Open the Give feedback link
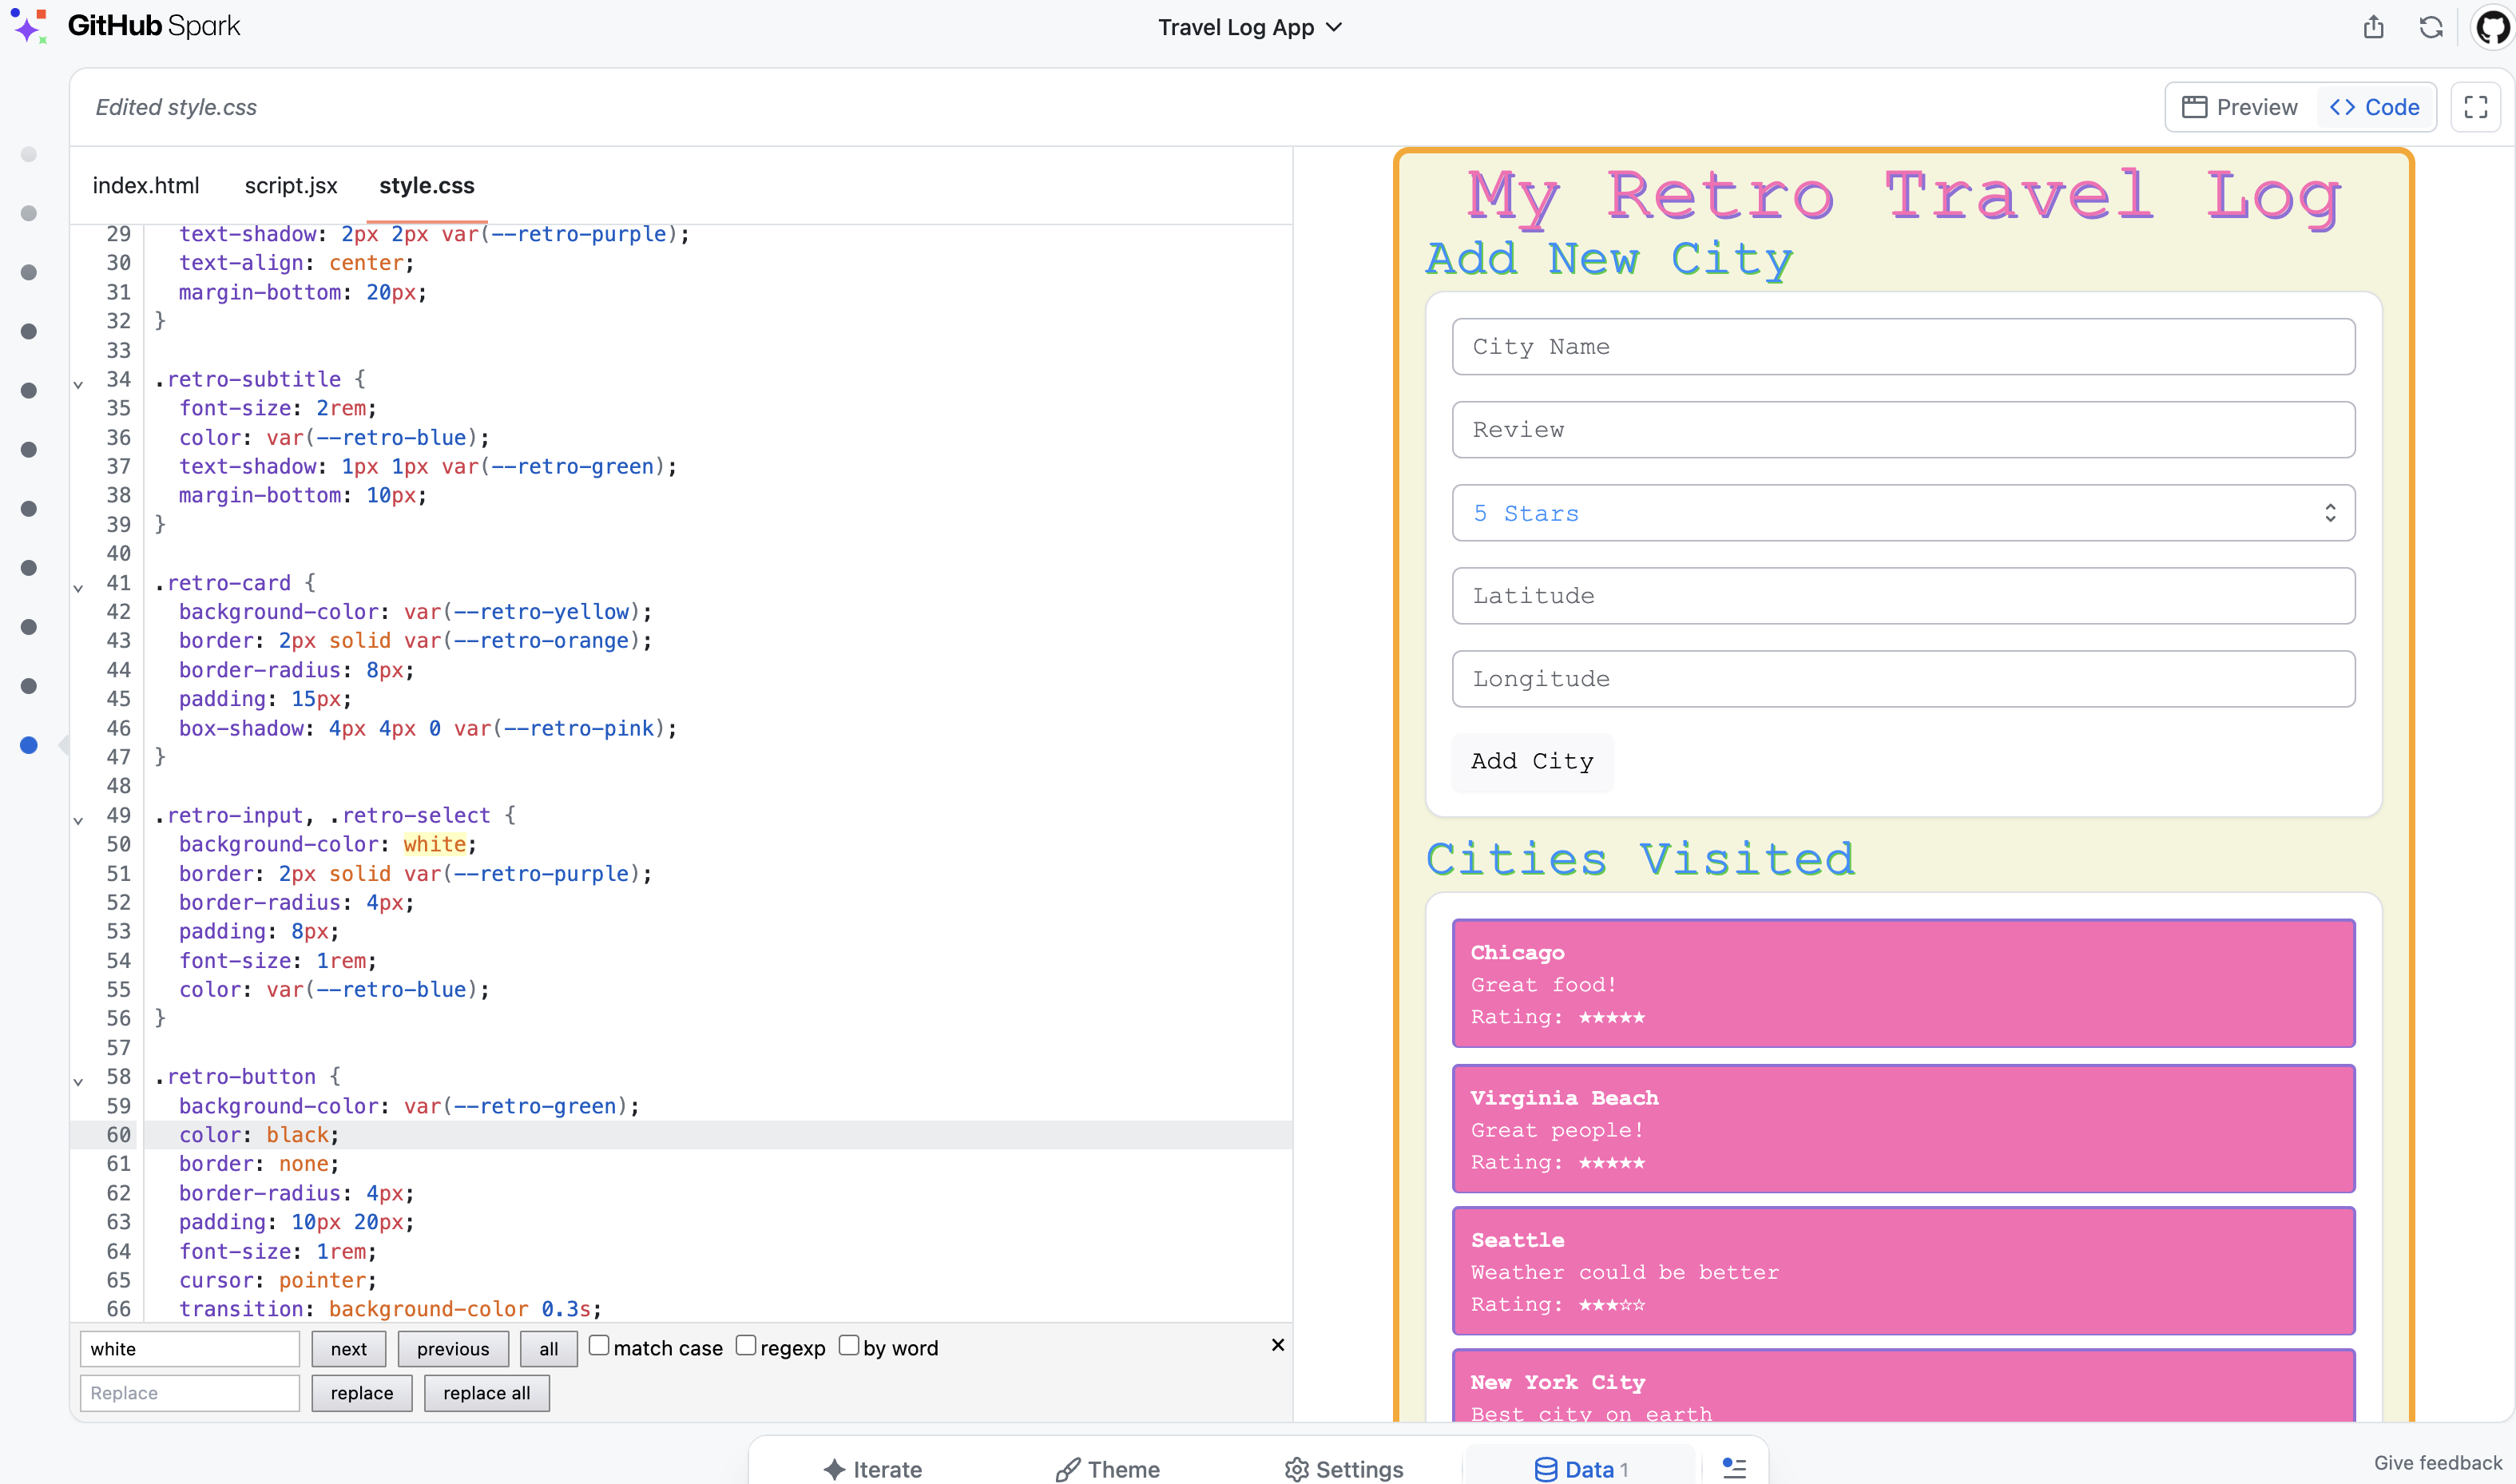This screenshot has height=1484, width=2516. (2437, 1463)
